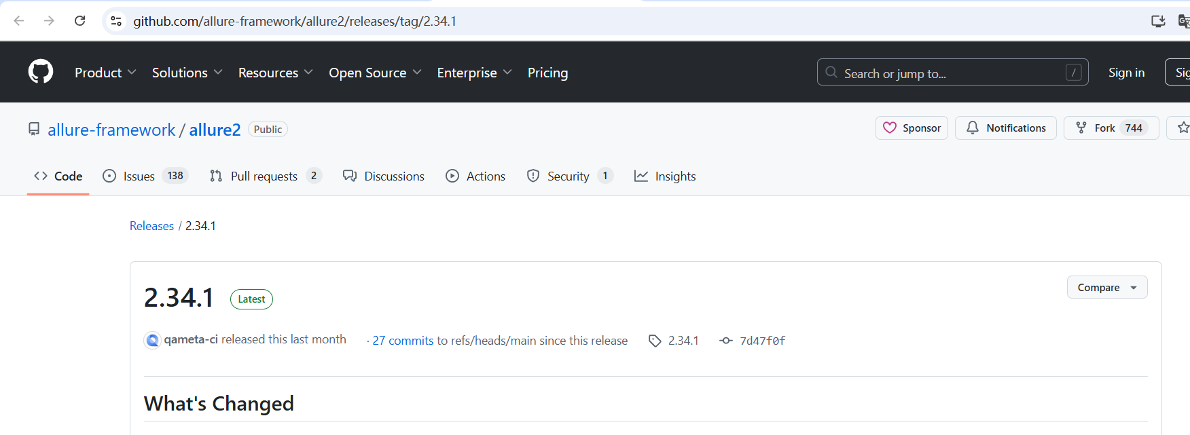Click the issue circle icon on Issues tab
1190x435 pixels.
(x=109, y=176)
